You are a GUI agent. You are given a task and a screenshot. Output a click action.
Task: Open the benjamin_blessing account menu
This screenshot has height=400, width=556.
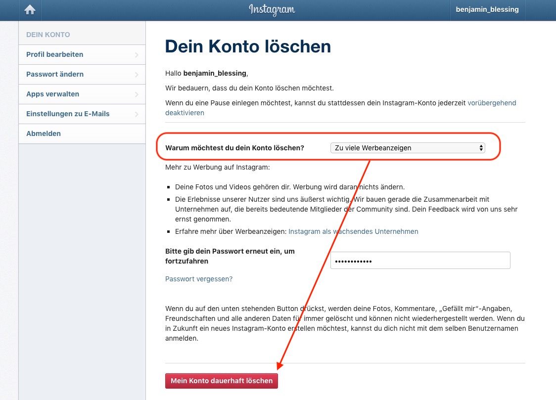pyautogui.click(x=487, y=9)
